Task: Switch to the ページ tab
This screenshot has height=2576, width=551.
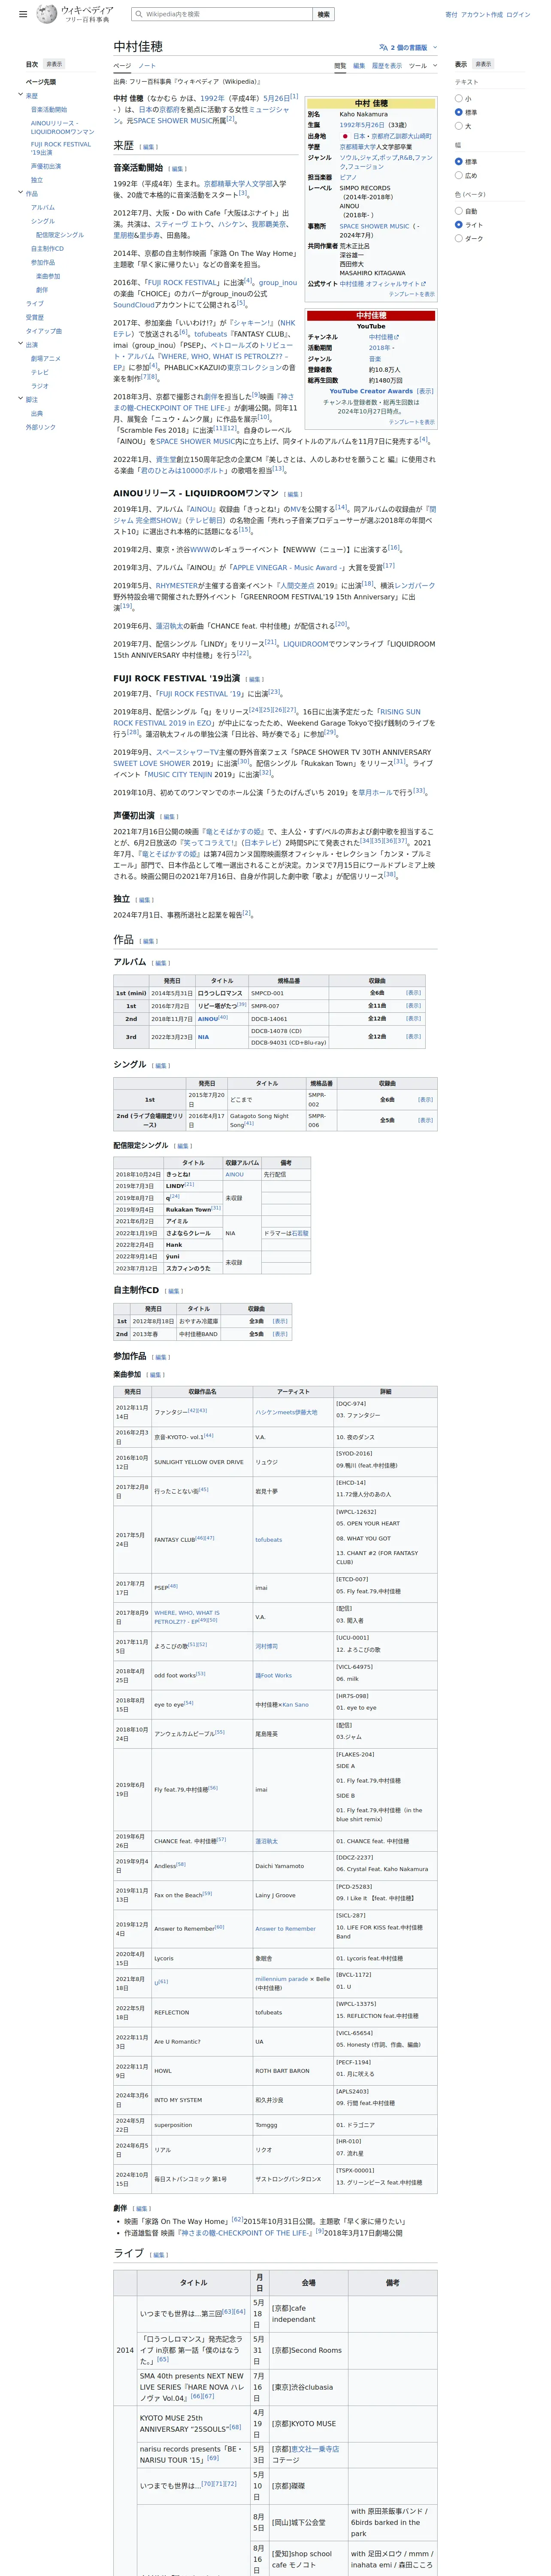Action: tap(121, 66)
